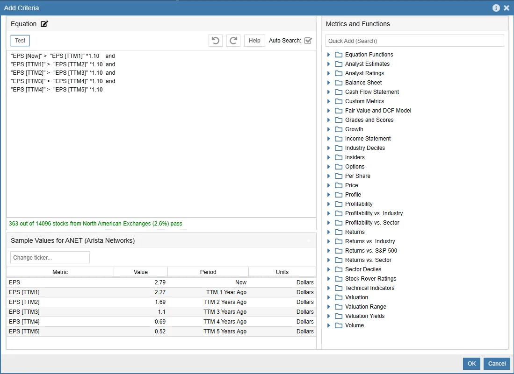Select Returns vs. Industry folder icon
The image size is (514, 374).
339,241
